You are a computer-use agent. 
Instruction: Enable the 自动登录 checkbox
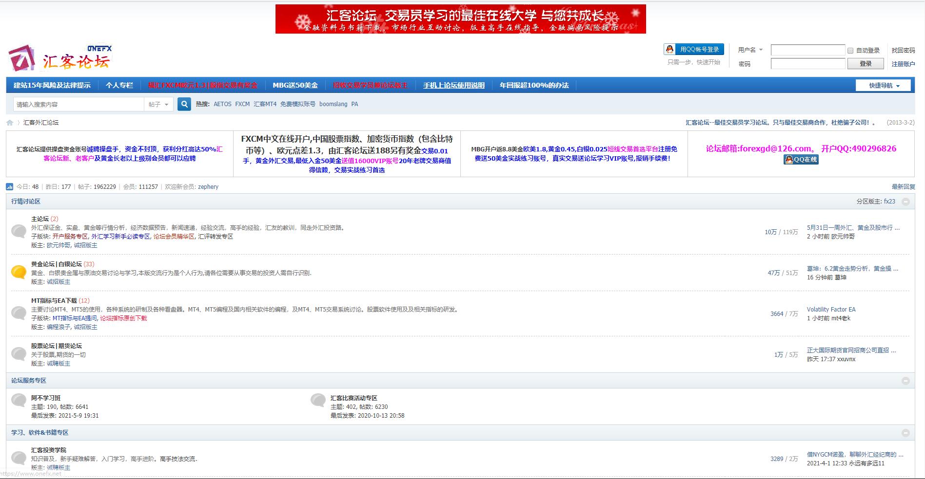pos(850,51)
